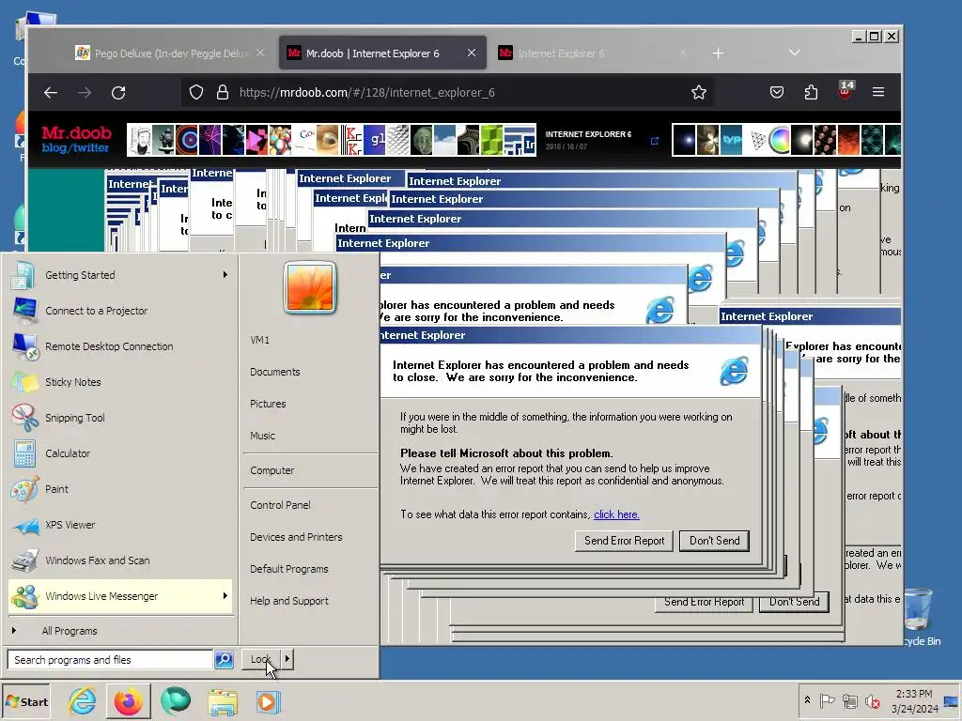
Task: Click the shield tracking protection icon
Action: tap(195, 93)
